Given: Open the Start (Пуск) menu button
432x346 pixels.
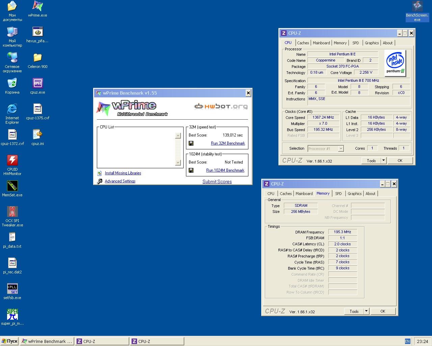Looking at the screenshot, I should [x=9, y=341].
